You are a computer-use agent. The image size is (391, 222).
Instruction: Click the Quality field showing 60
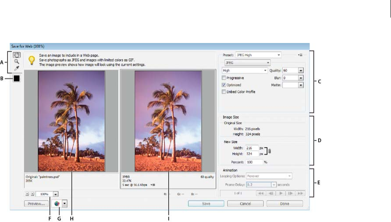[x=290, y=71]
